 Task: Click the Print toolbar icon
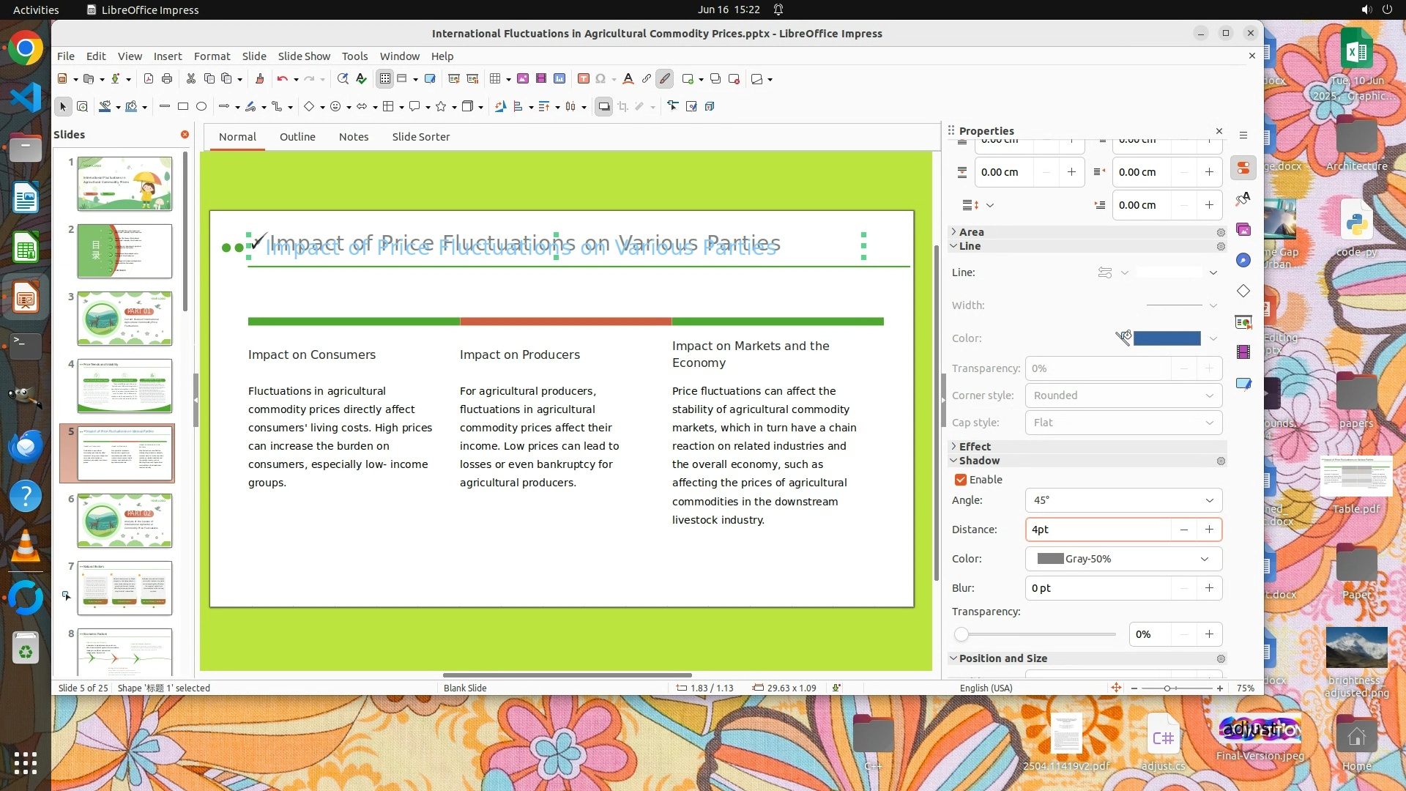tap(167, 79)
